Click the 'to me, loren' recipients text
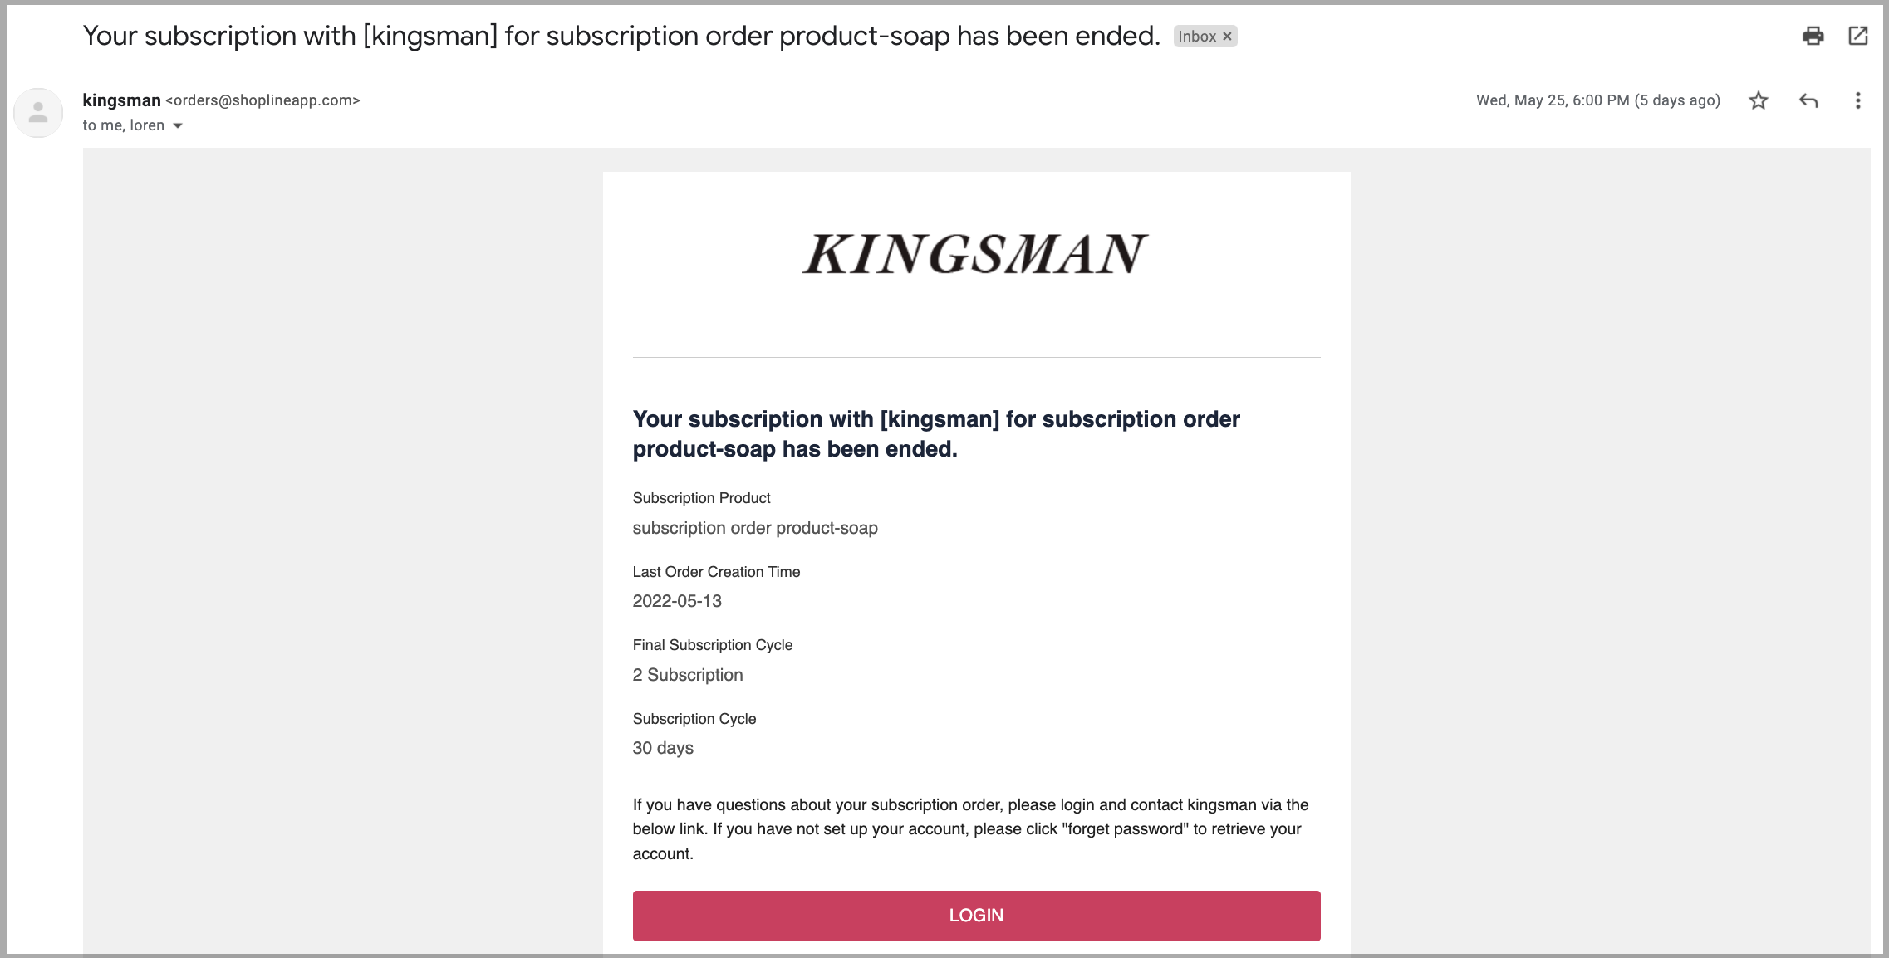The image size is (1889, 958). pos(123,125)
